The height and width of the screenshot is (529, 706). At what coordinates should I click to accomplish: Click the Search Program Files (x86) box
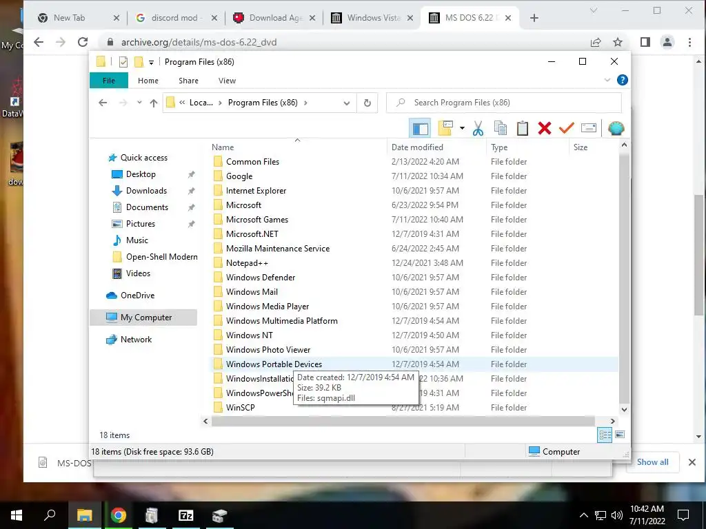[503, 103]
